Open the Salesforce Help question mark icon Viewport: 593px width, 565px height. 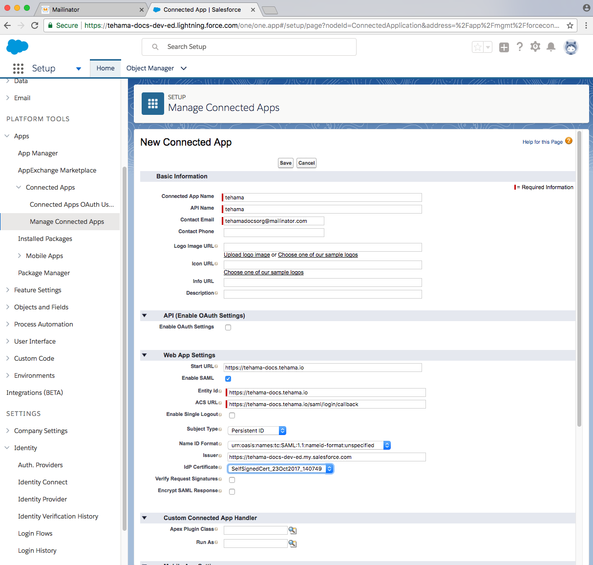(520, 46)
